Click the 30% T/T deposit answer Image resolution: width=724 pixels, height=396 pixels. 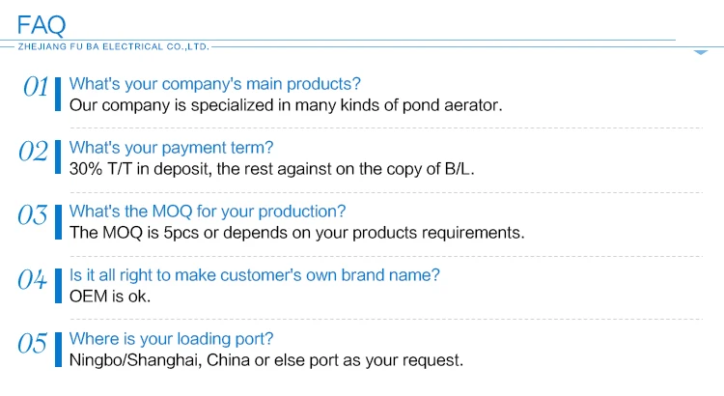pyautogui.click(x=273, y=168)
